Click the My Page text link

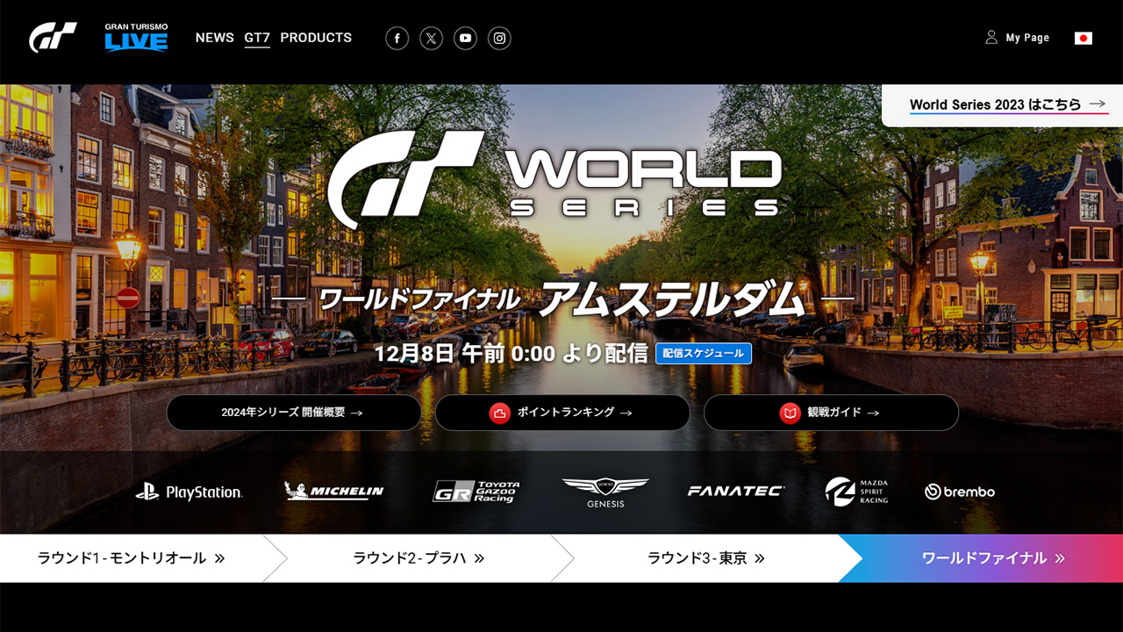(1027, 38)
